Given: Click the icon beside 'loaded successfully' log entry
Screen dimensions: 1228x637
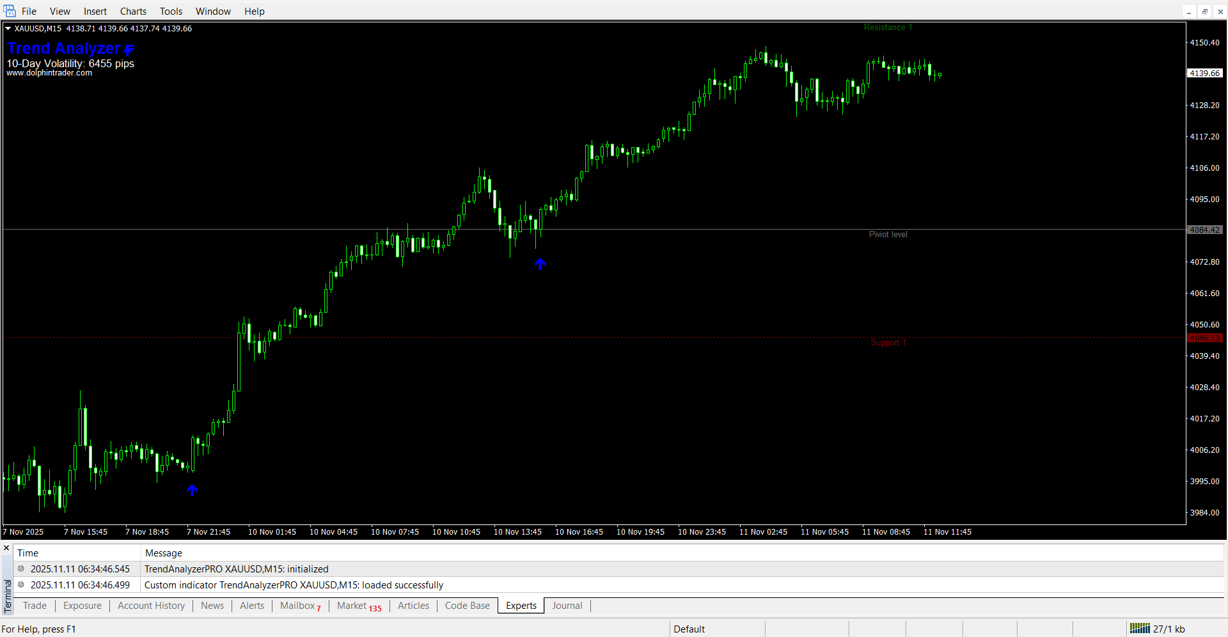Looking at the screenshot, I should [21, 585].
